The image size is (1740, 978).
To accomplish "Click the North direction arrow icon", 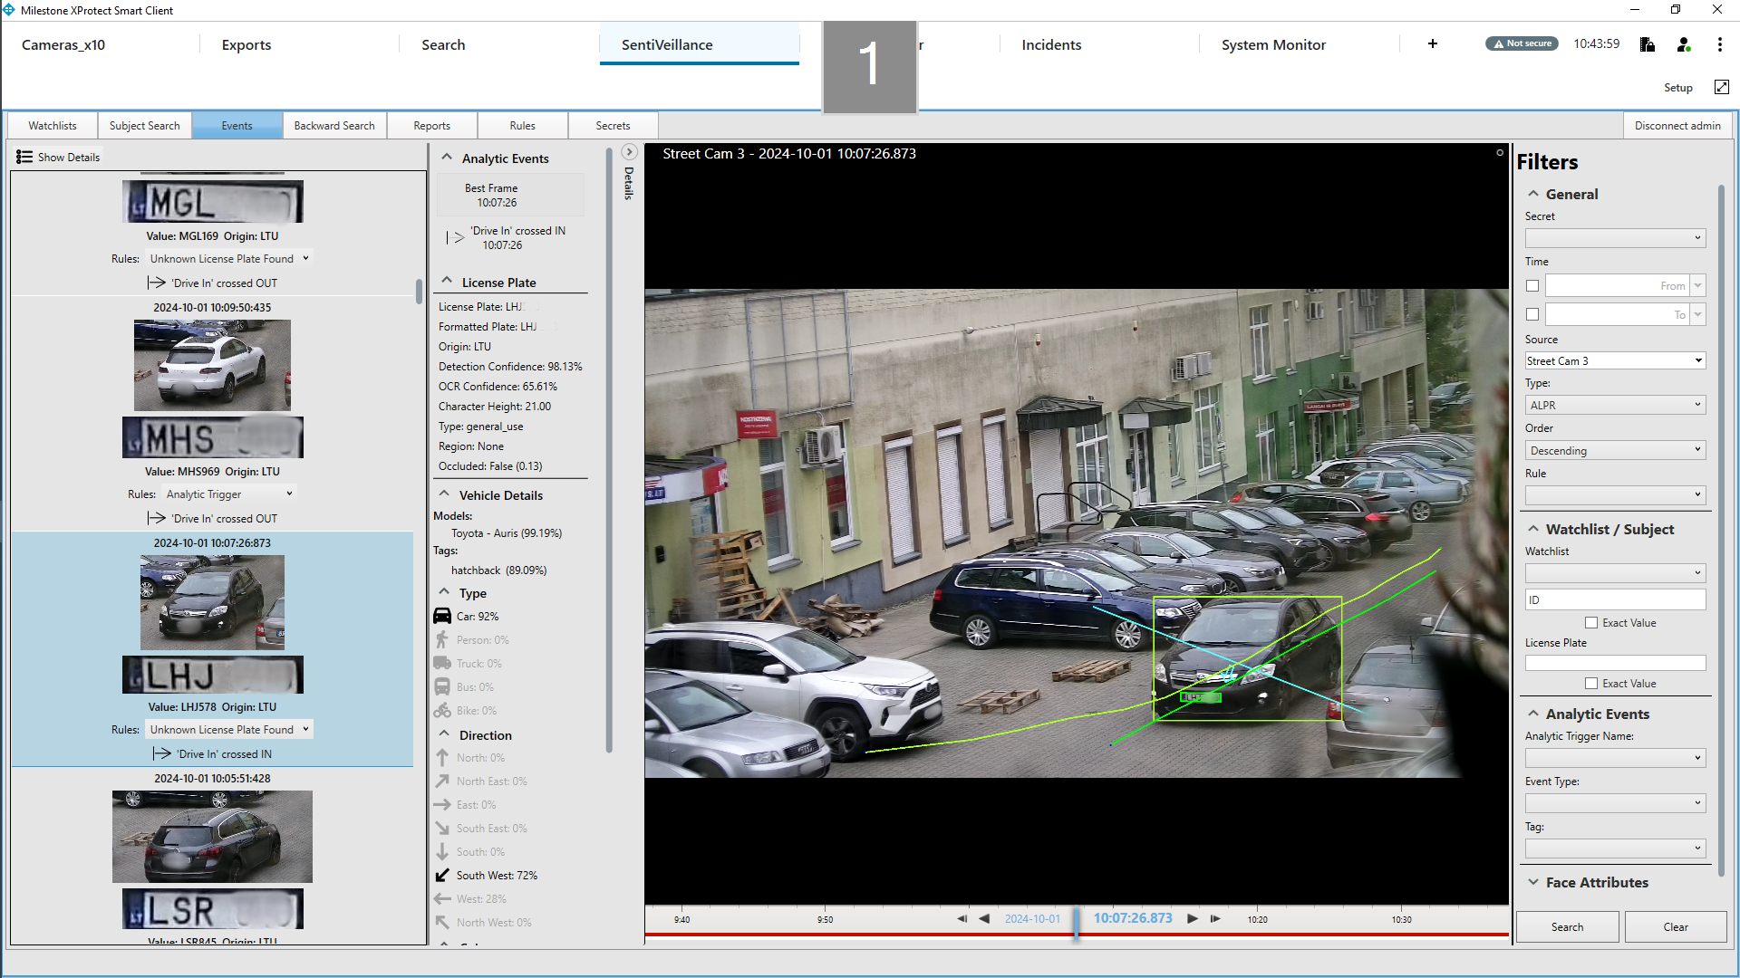I will [x=442, y=757].
